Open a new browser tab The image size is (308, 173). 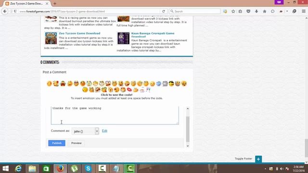coord(55,3)
